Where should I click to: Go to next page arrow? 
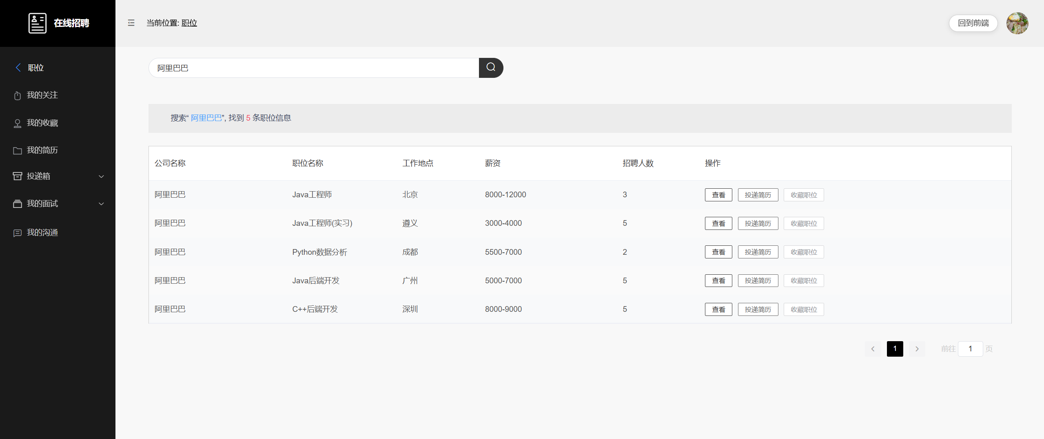click(917, 349)
